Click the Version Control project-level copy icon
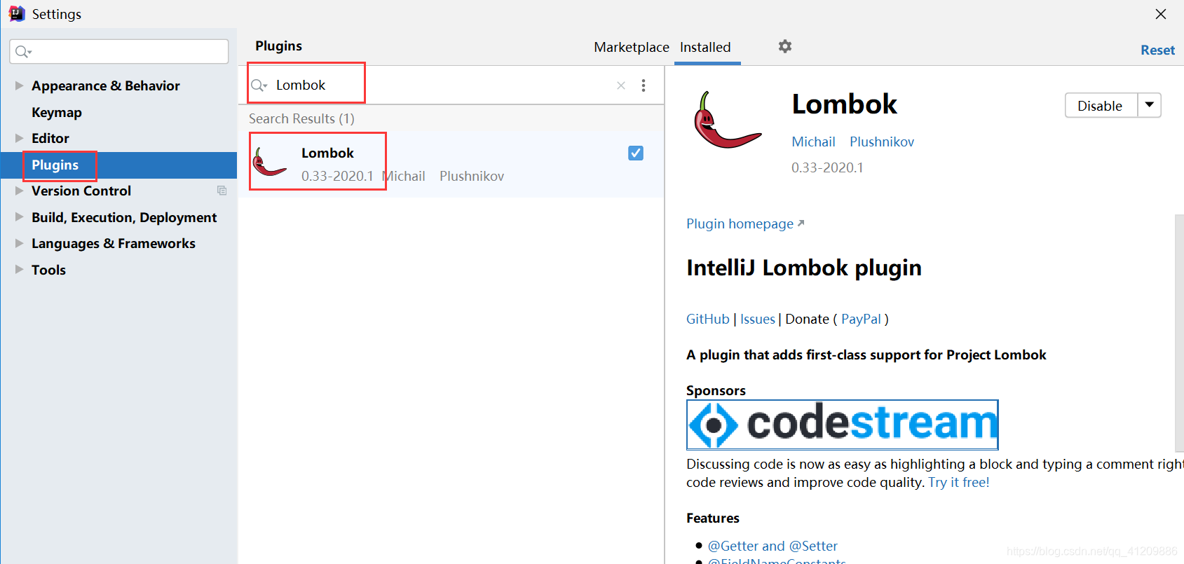This screenshot has width=1184, height=564. pos(222,191)
